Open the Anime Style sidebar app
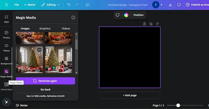The height and width of the screenshot is (109, 209). click(6, 86)
